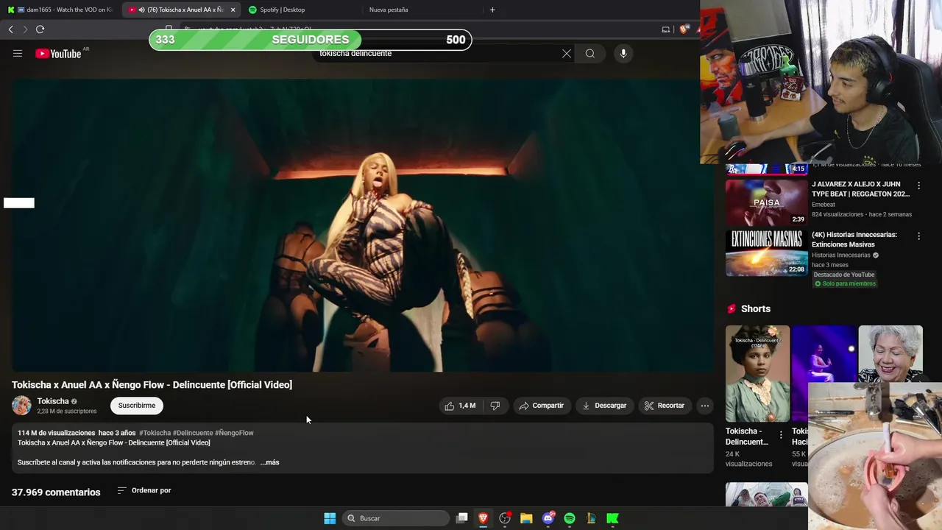Open the Tokischa channel name link
942x530 pixels.
pos(53,401)
